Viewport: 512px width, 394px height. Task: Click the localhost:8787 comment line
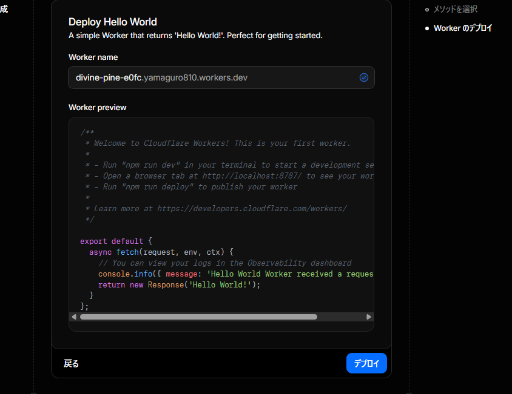pos(229,176)
